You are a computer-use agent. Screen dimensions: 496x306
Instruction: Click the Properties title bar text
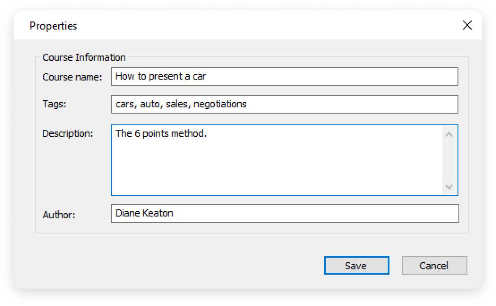click(x=53, y=26)
